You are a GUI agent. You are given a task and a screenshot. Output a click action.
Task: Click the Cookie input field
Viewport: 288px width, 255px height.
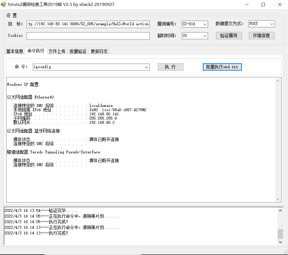pyautogui.click(x=88, y=36)
